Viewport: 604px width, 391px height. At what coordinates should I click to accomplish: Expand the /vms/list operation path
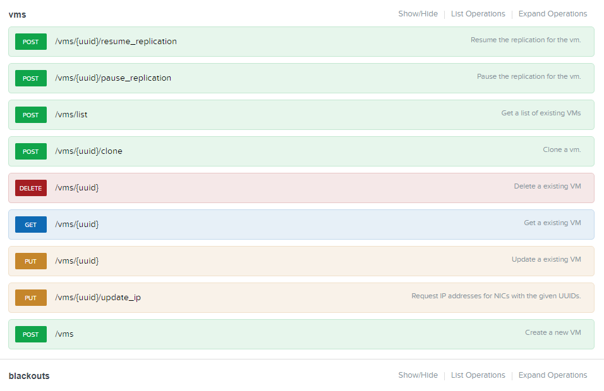point(71,115)
